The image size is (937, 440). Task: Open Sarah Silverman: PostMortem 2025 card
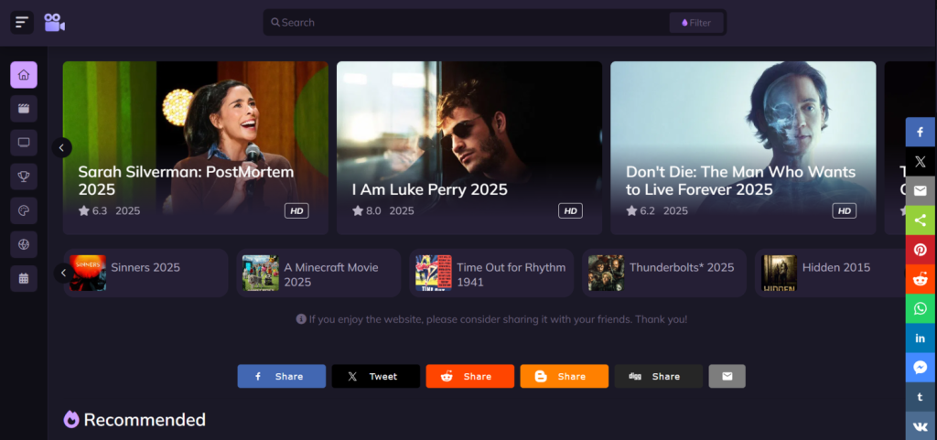tap(196, 148)
